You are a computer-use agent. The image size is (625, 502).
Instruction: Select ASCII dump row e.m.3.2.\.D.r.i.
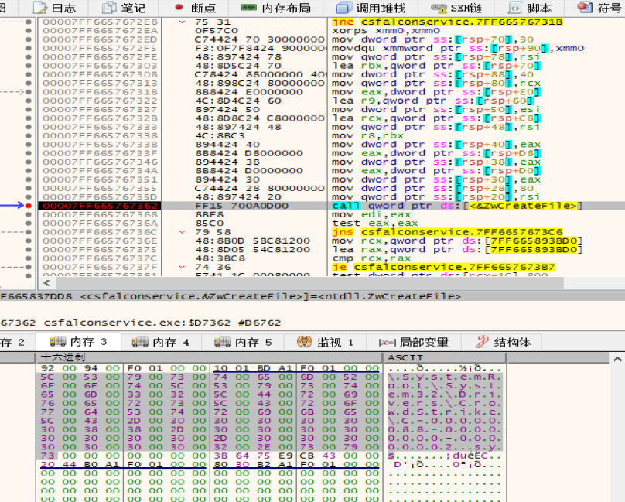click(x=445, y=394)
